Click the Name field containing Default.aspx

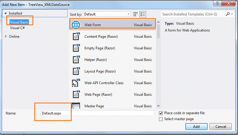point(97,113)
